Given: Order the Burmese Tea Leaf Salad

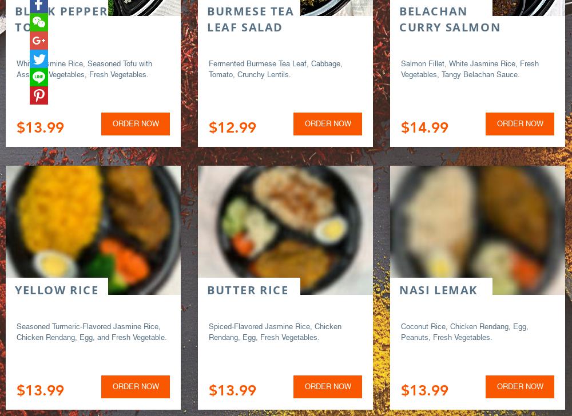Looking at the screenshot, I should point(328,124).
